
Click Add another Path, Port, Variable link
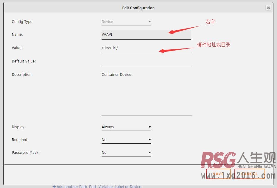tap(97, 187)
